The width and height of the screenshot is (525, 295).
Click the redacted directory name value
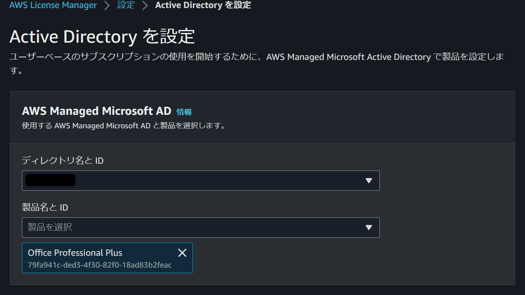(51, 180)
